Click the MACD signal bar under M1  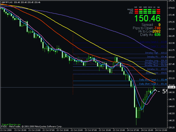(136, 10)
